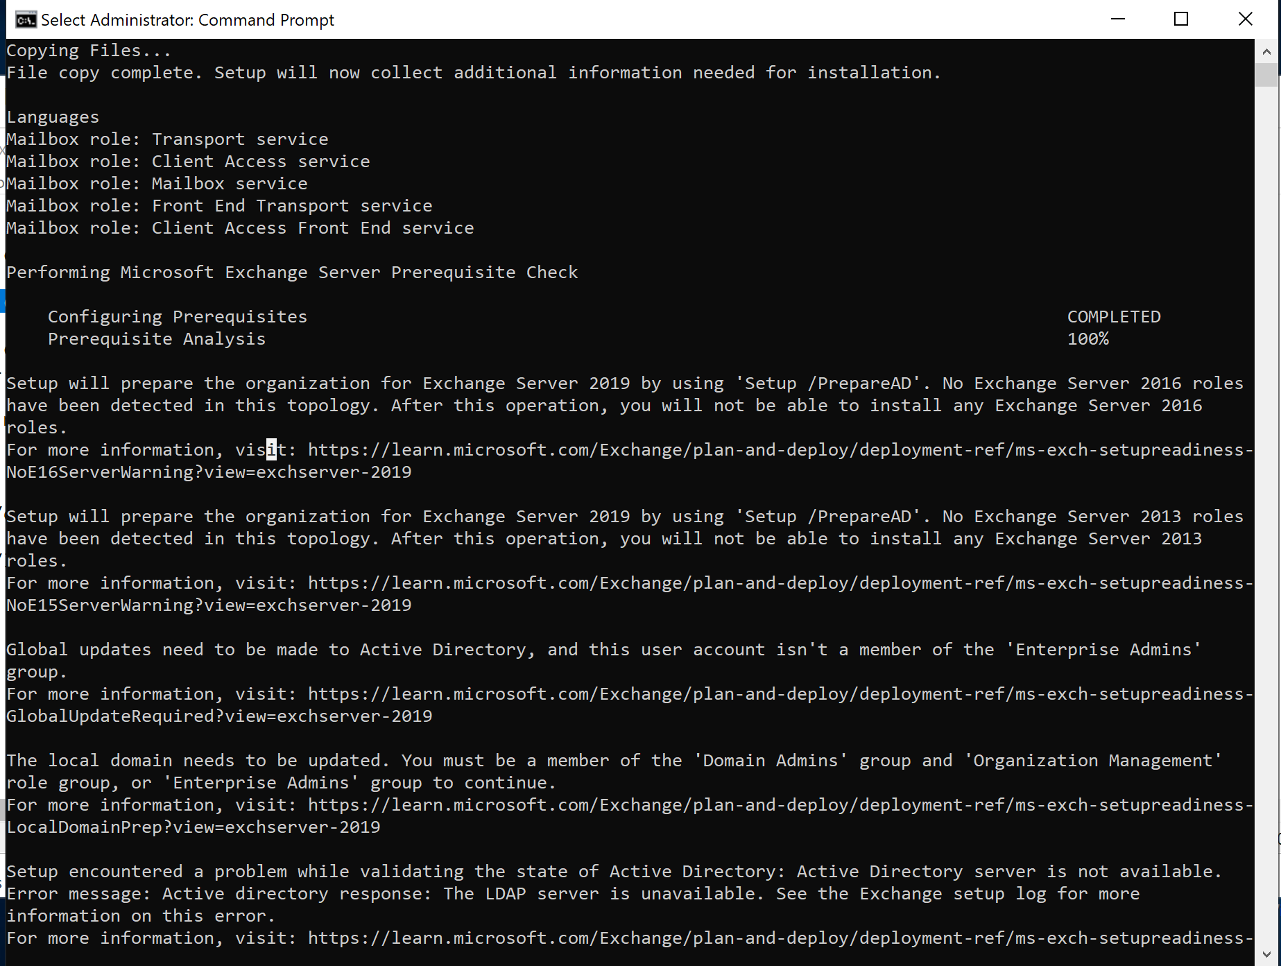Image resolution: width=1281 pixels, height=966 pixels.
Task: Click the NoE15ServerWarning URL line
Action: [x=209, y=605]
